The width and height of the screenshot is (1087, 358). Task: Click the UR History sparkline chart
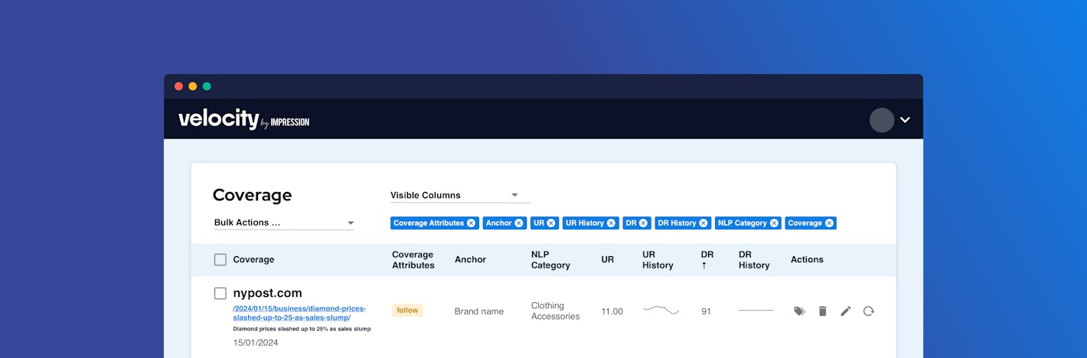pos(661,310)
